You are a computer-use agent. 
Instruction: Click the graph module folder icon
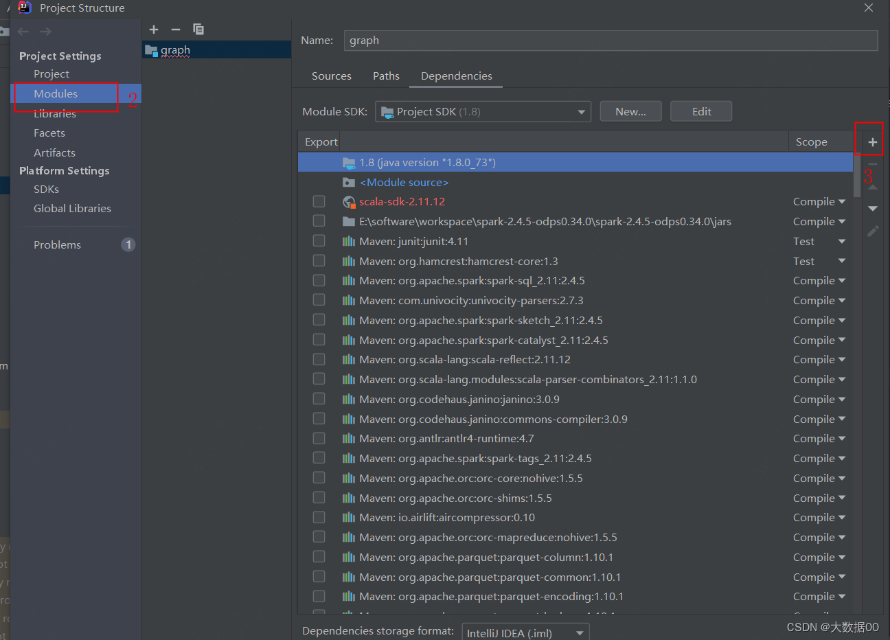tap(151, 50)
